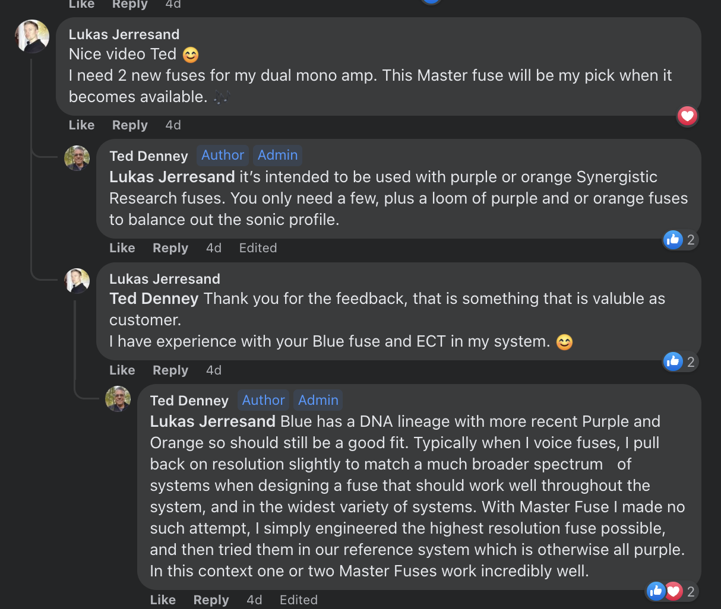Screen dimensions: 721x609
Task: Click Lukas Jerresand's top comment avatar
Action: click(31, 36)
